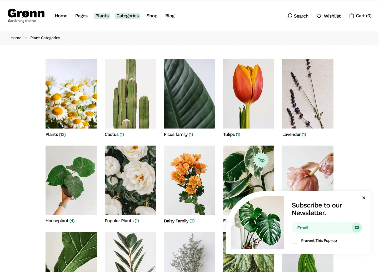Viewport: 379px width, 272px height.
Task: Select the orange tulip thumbnail
Action: coord(248,94)
